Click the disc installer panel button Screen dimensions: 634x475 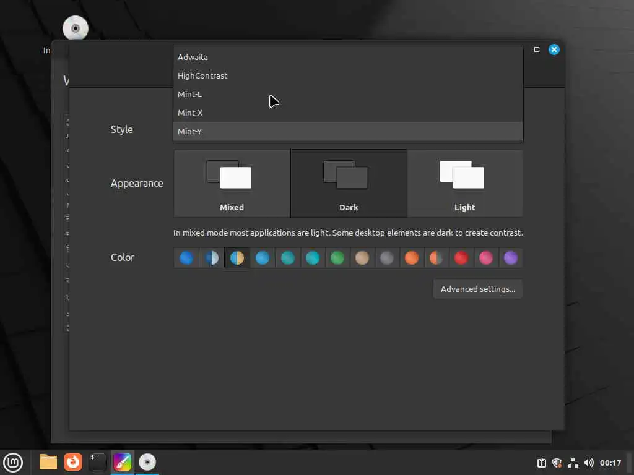[x=147, y=462]
